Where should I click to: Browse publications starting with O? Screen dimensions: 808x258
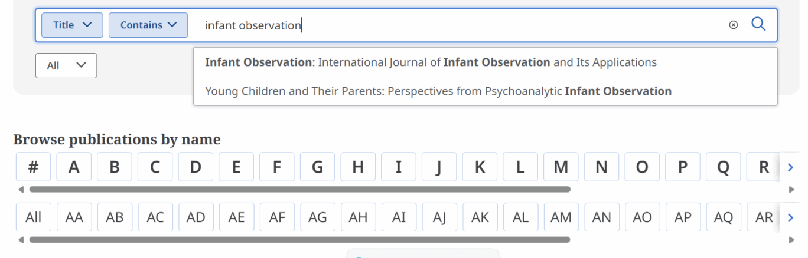[641, 167]
